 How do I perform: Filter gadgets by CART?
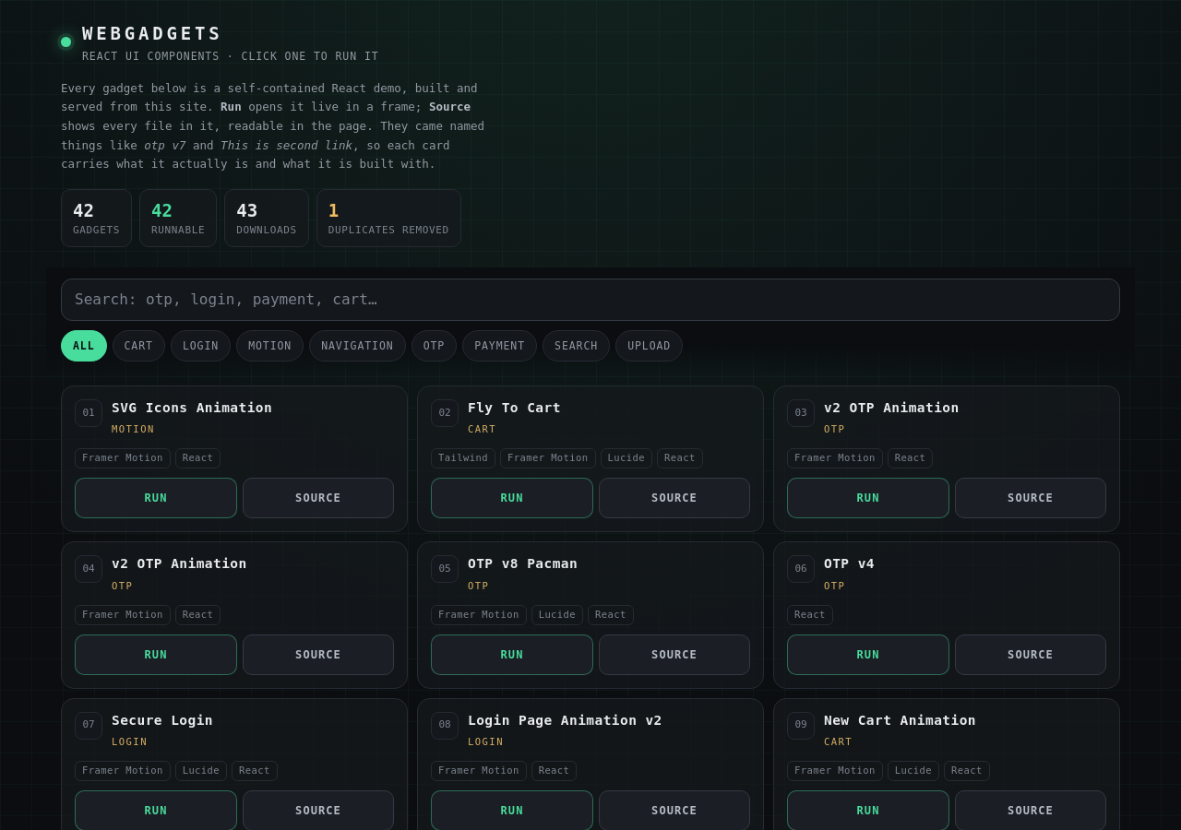tap(138, 346)
